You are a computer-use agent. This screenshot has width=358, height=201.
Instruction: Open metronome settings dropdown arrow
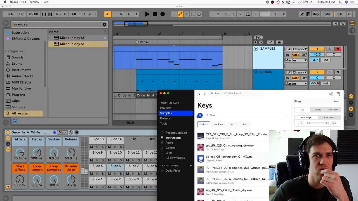click(x=80, y=14)
